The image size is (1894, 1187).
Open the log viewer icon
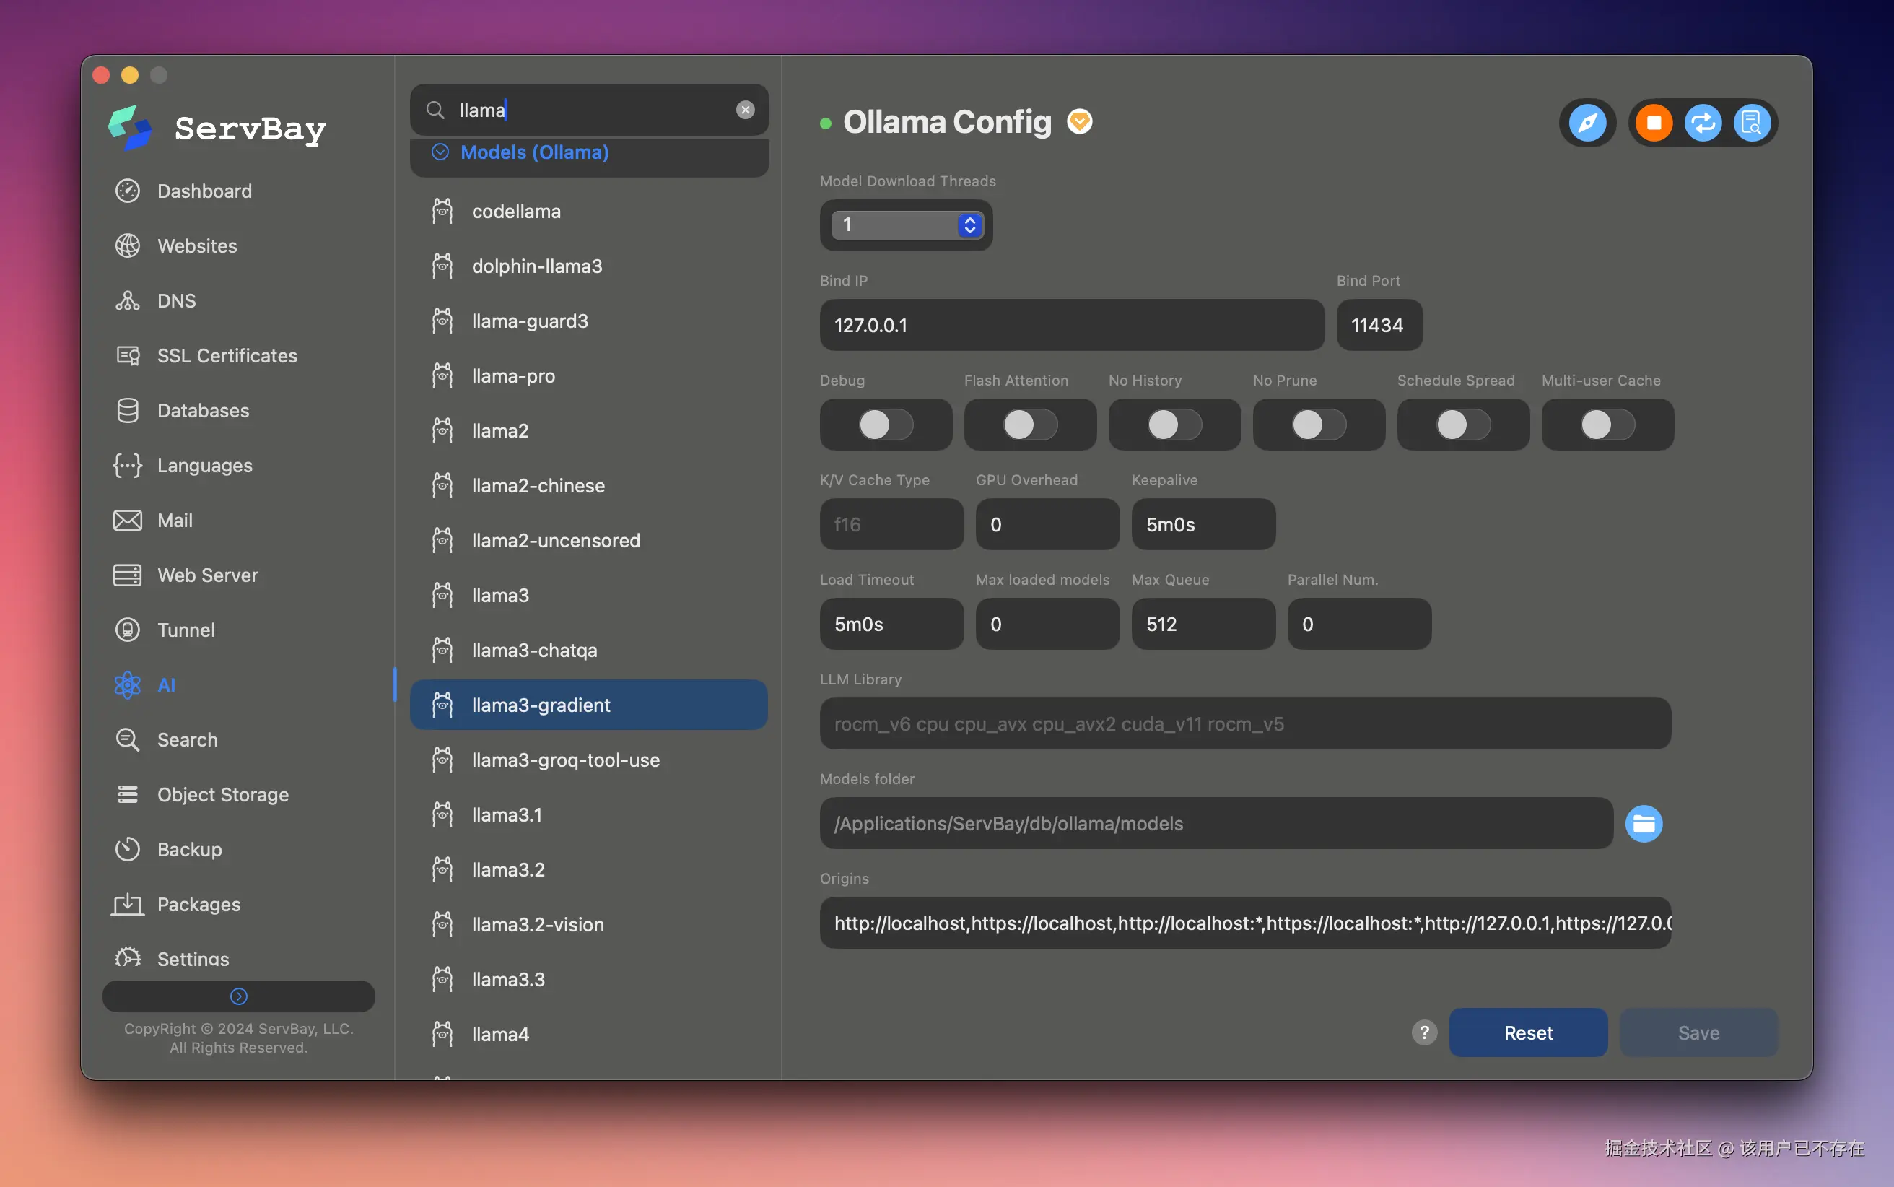click(x=1751, y=123)
